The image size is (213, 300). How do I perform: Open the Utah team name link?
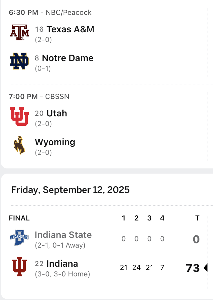[57, 113]
